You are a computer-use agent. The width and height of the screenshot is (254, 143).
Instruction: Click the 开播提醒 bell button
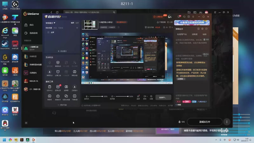point(161,22)
